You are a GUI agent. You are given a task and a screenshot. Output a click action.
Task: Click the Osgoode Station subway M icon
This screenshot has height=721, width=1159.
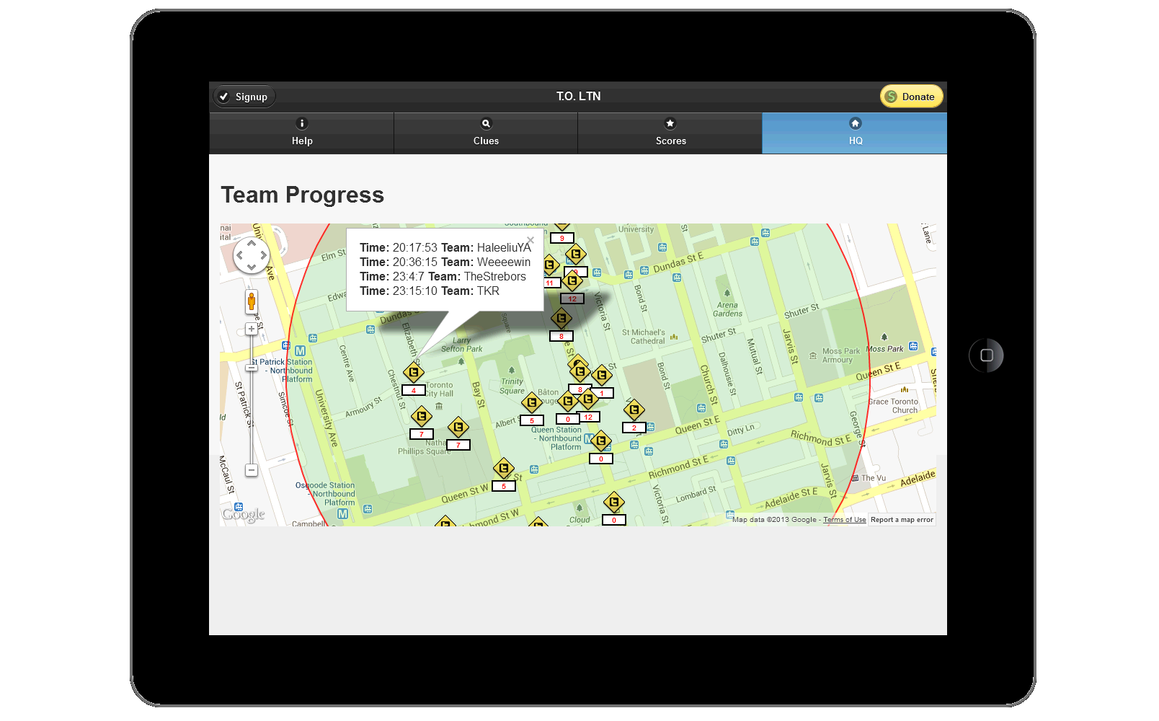343,514
